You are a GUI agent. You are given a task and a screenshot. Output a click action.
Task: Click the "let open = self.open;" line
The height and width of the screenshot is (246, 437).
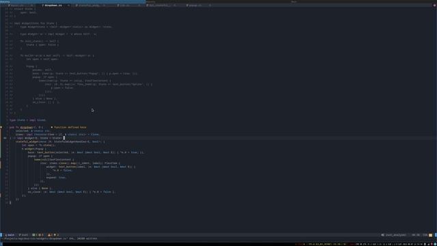click(42, 59)
